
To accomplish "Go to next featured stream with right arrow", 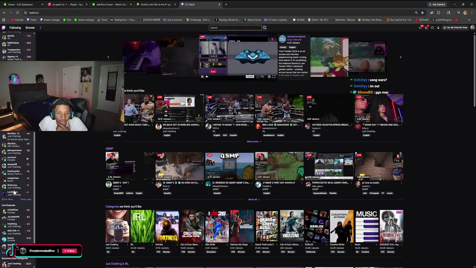I will click(401, 57).
